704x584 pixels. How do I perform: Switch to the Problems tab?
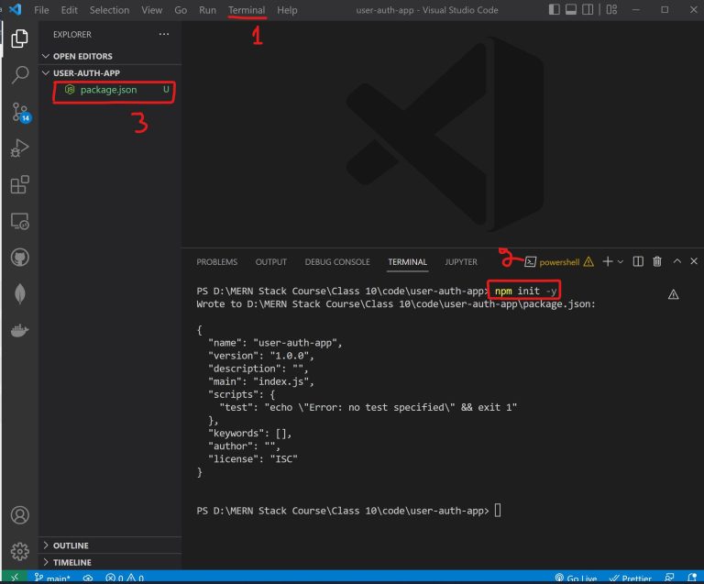pyautogui.click(x=217, y=262)
